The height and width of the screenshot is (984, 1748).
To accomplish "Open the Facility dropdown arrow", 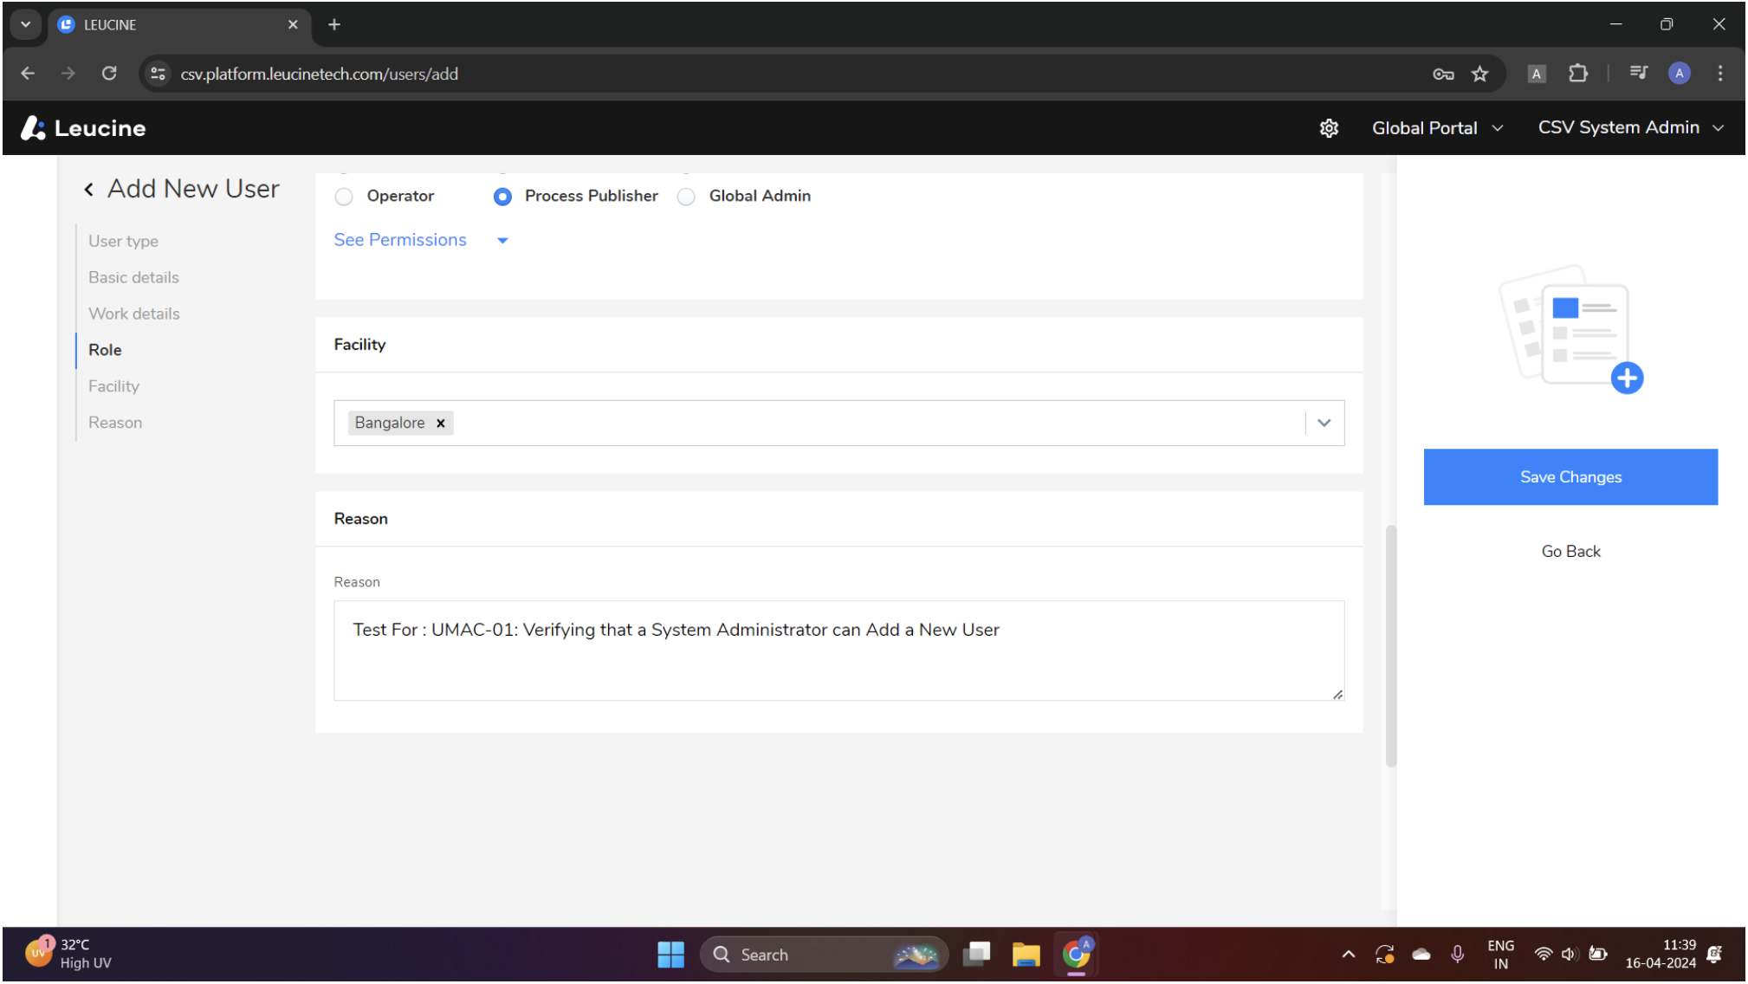I will (1324, 423).
